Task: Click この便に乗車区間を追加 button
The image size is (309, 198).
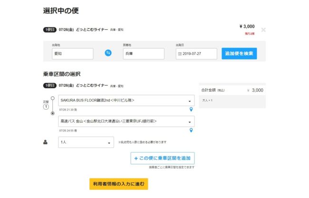Action: (162, 158)
